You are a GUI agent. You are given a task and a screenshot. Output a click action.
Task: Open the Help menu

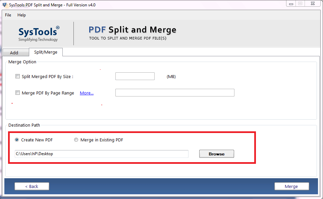(21, 15)
